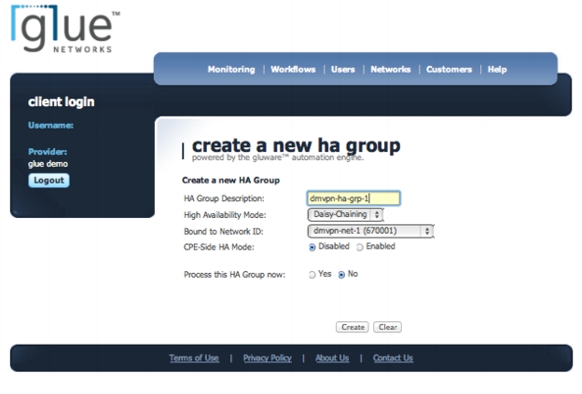The image size is (582, 394).
Task: Click the 'client login' sidebar heading
Action: tap(62, 102)
